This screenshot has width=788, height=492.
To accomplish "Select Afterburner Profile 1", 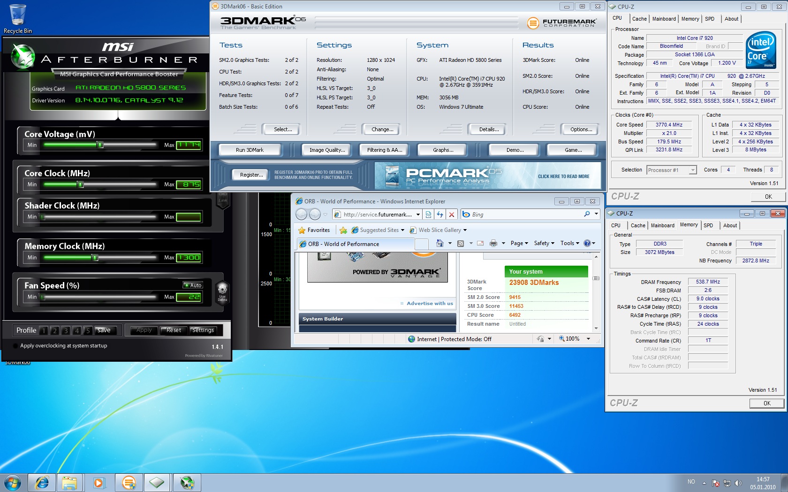I will 44,330.
